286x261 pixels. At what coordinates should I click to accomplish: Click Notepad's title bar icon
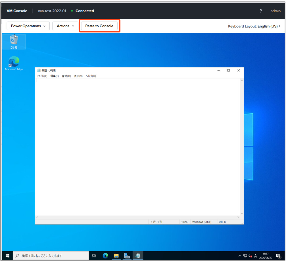[x=39, y=70]
